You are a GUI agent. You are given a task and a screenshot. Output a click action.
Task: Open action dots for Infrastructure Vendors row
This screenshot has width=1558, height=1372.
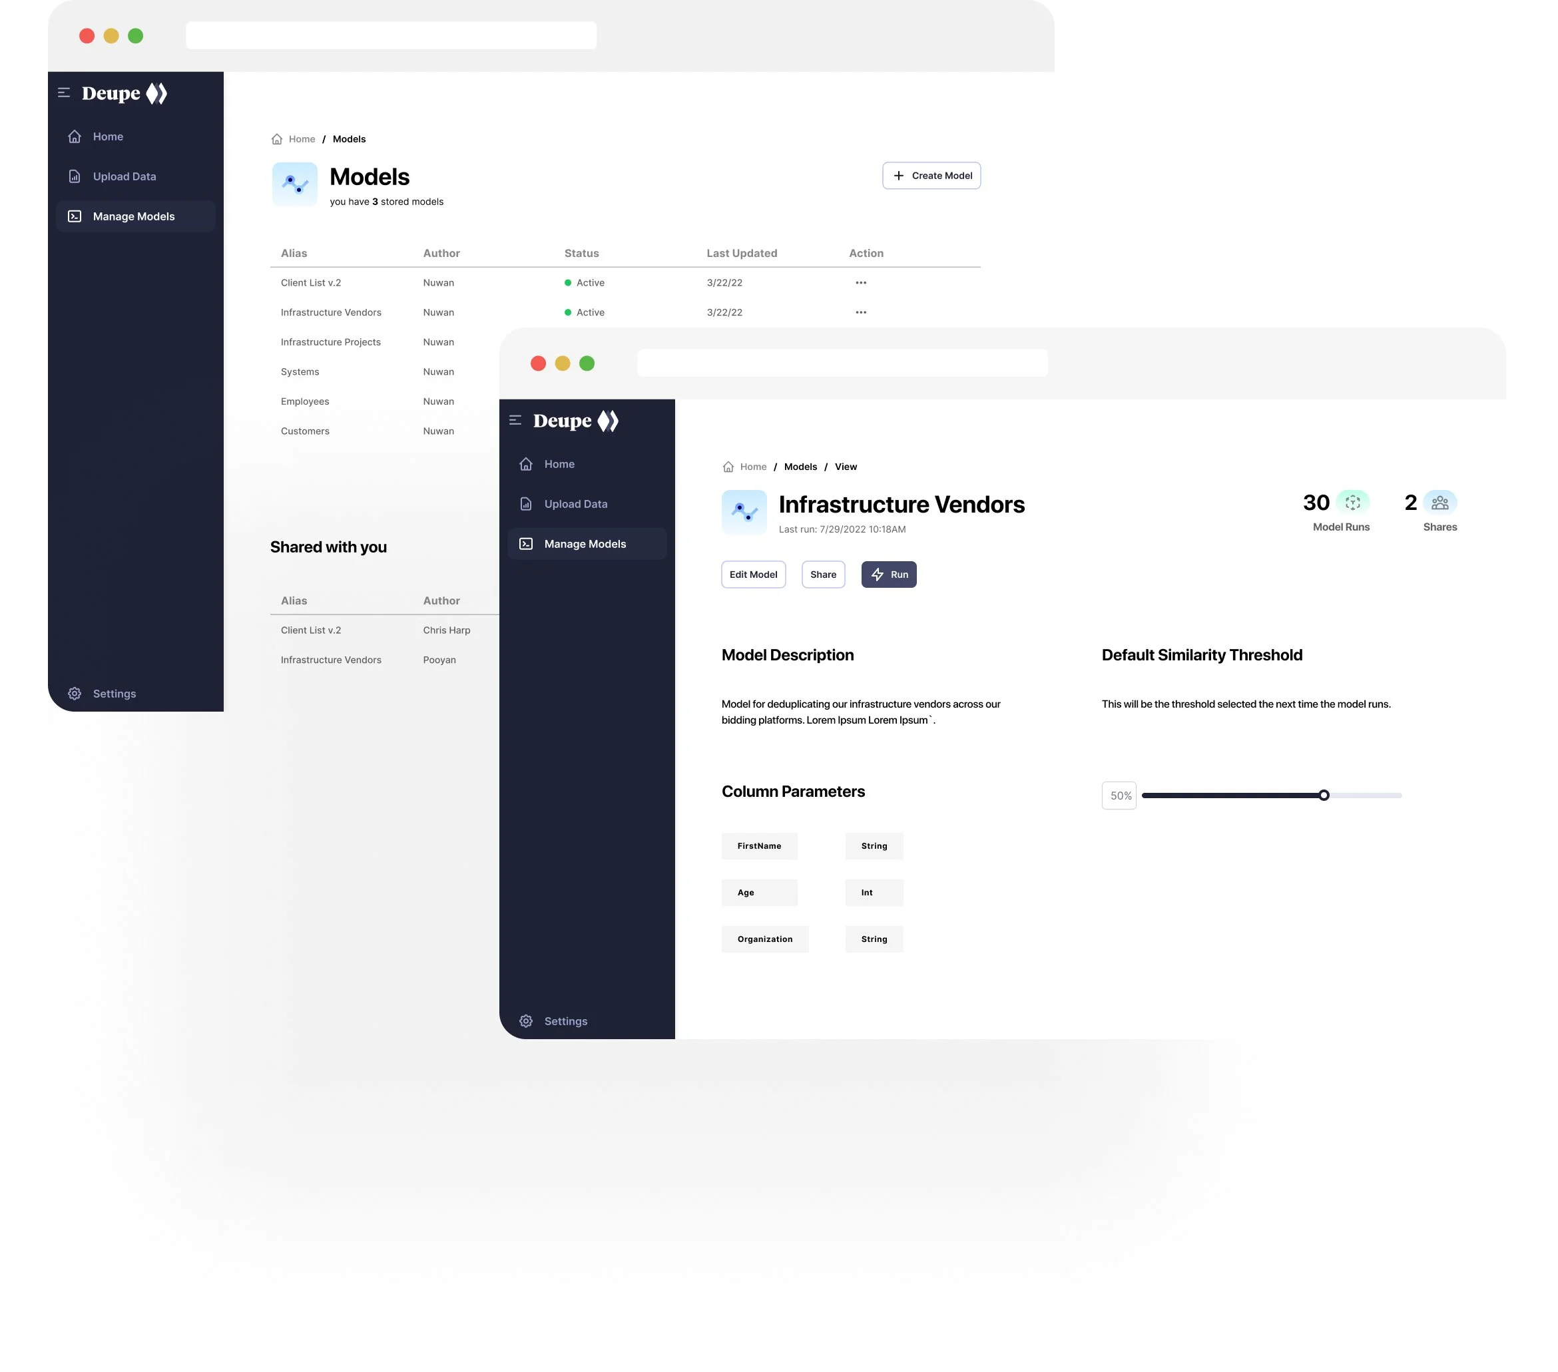[860, 312]
